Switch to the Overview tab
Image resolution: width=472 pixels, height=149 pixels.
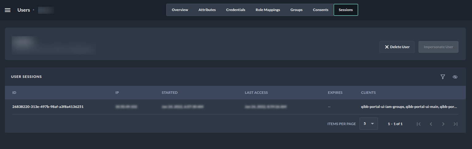click(x=180, y=10)
